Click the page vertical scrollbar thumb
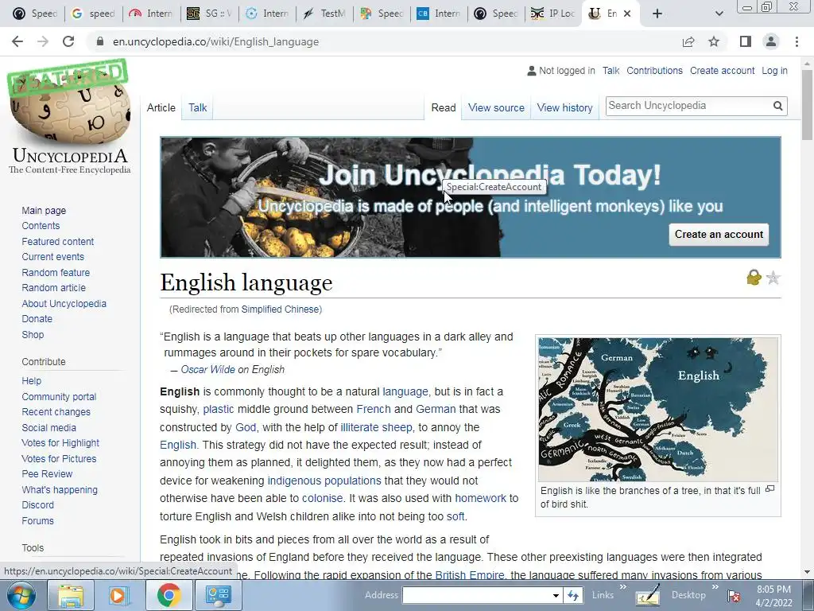This screenshot has width=814, height=611. tap(807, 104)
